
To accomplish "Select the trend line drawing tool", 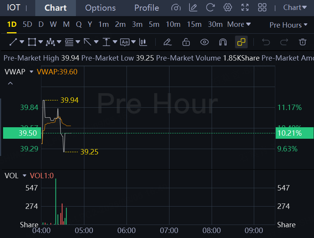I will tap(13, 42).
